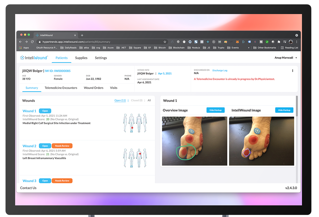Image resolution: width=319 pixels, height=217 pixels.
Task: Click the Wound 1 panel scrollbar
Action: click(x=297, y=106)
